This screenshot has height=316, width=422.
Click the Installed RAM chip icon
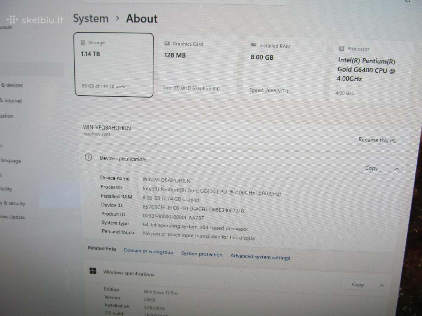[254, 45]
